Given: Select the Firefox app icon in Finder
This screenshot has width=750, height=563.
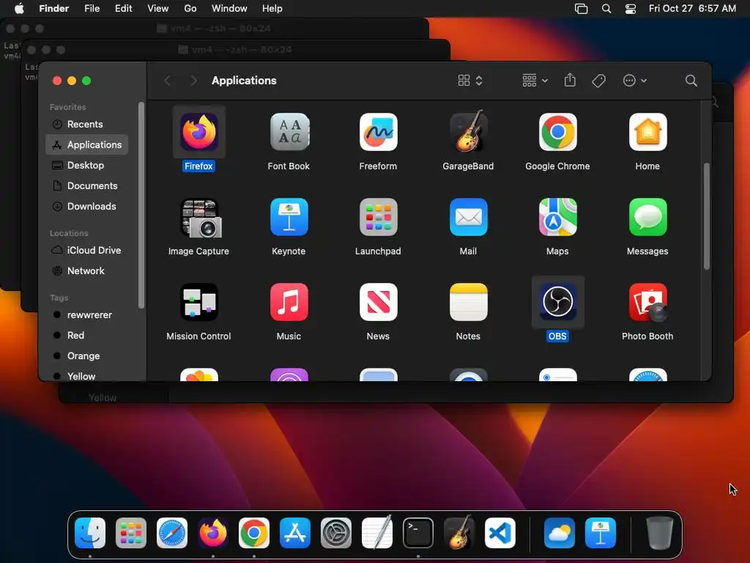Looking at the screenshot, I should pos(199,132).
